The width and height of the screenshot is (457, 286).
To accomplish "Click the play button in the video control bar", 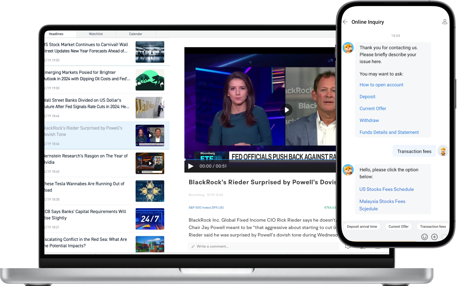I will 191,166.
